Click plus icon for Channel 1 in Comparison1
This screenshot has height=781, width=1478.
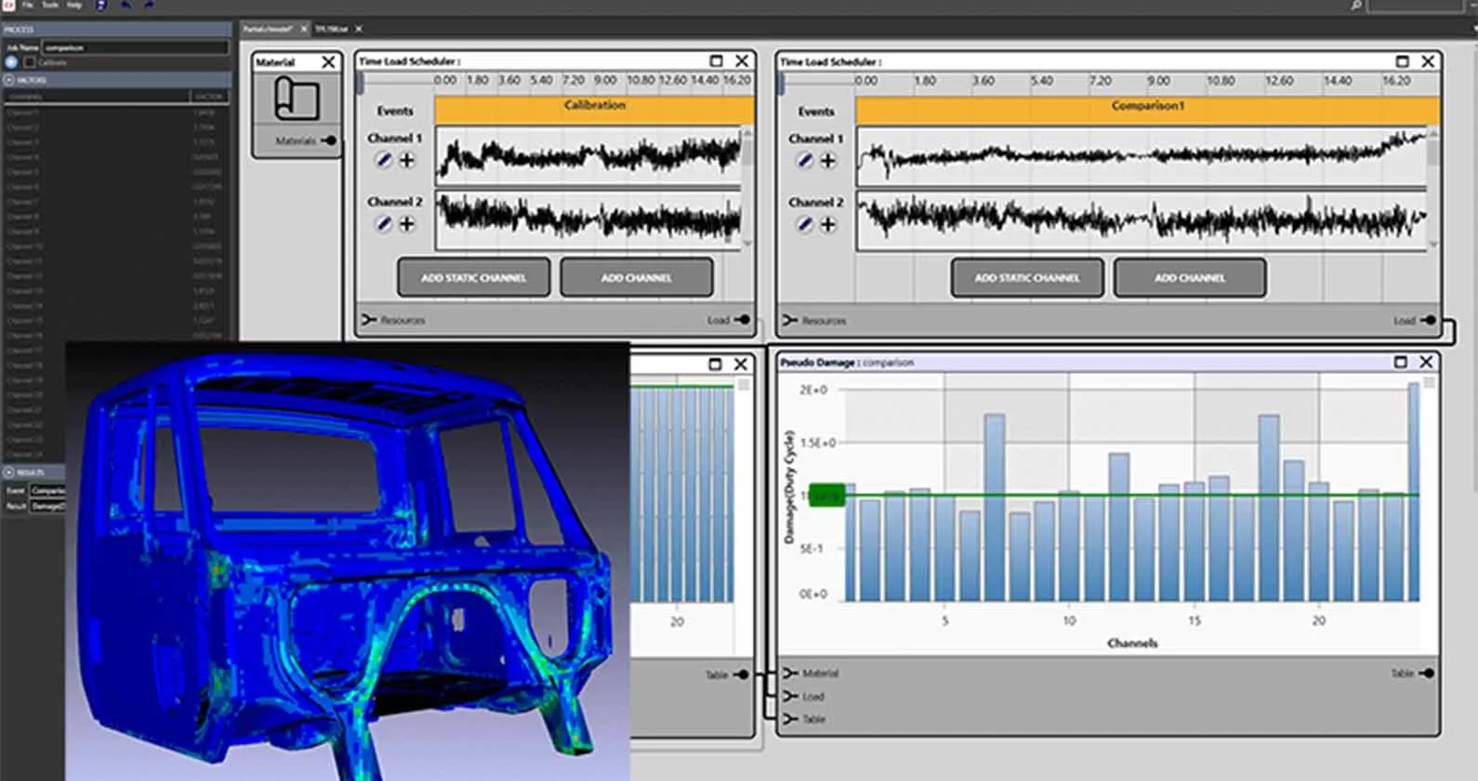tap(827, 161)
